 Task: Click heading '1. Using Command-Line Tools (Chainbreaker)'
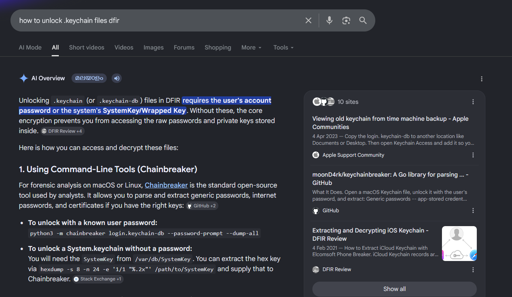pos(108,169)
